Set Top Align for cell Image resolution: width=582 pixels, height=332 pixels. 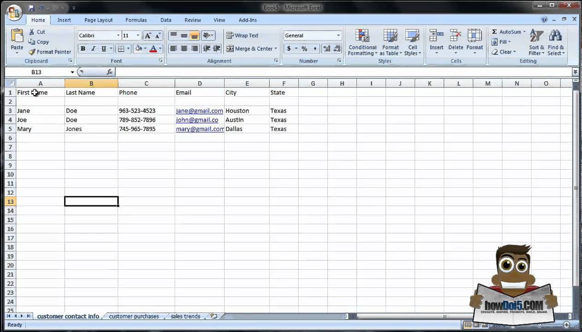click(x=173, y=36)
